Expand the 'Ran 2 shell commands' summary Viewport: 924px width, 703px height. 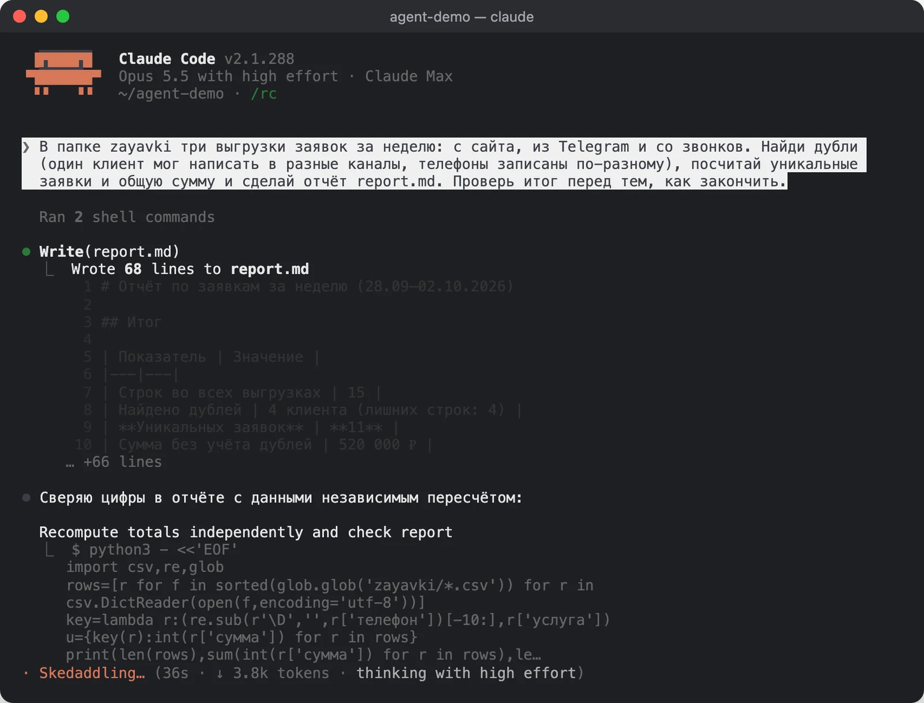pos(127,217)
